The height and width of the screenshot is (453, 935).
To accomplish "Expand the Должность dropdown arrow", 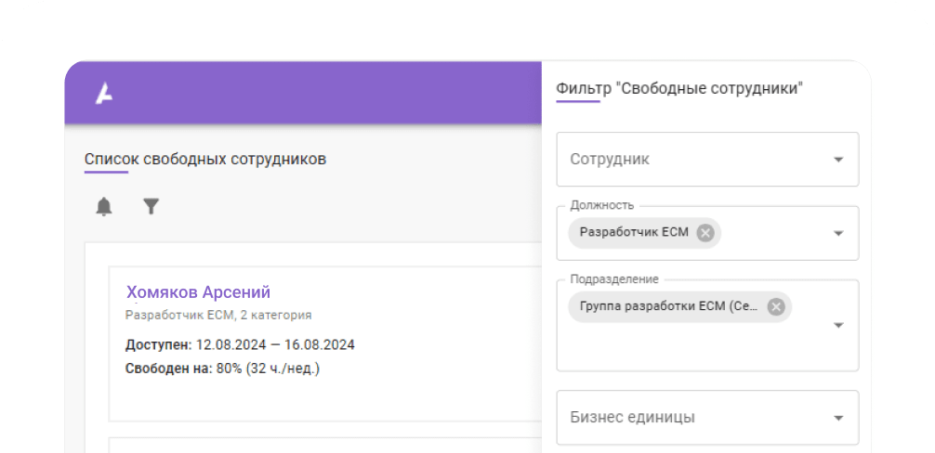I will [x=838, y=233].
